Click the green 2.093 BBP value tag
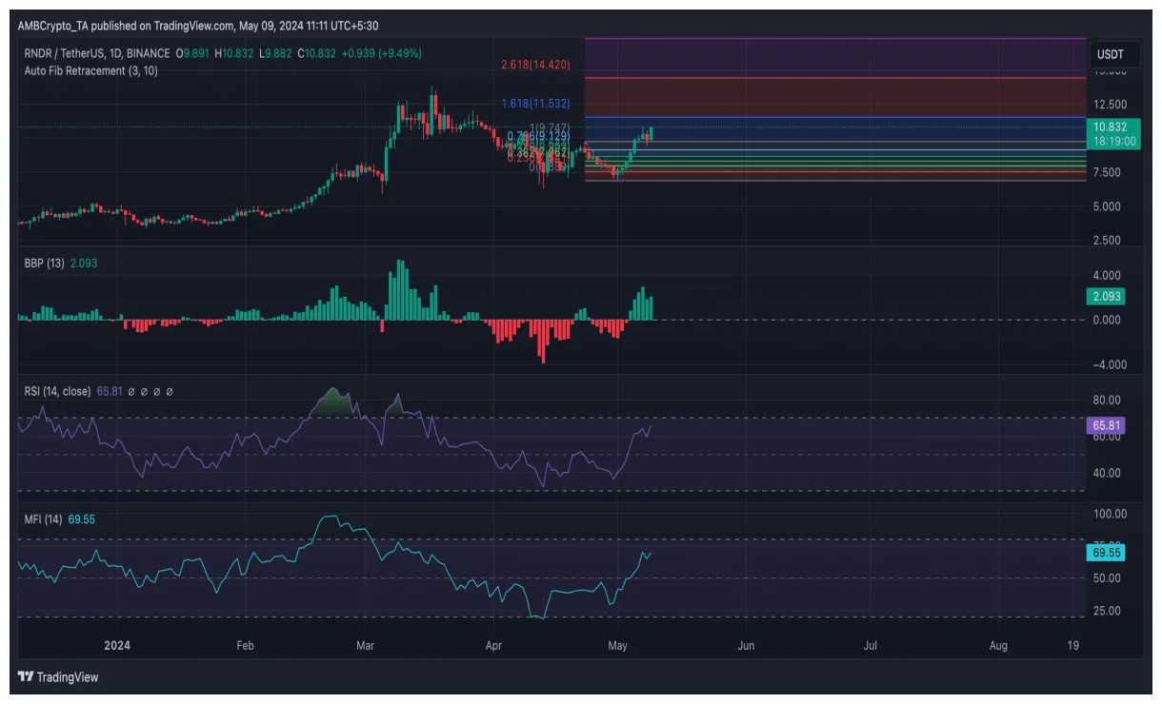Viewport: 1162px width, 704px height. 1105,296
